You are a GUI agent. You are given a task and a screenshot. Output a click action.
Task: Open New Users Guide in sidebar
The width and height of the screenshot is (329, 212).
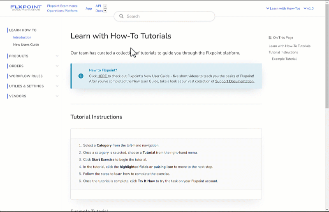click(26, 45)
